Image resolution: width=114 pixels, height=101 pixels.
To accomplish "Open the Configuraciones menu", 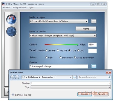I will coord(19,8).
